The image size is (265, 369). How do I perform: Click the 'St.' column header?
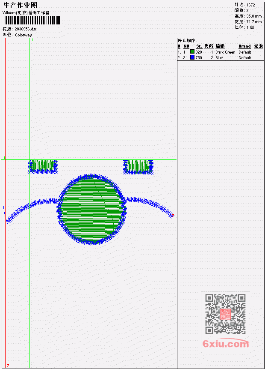click(x=199, y=46)
